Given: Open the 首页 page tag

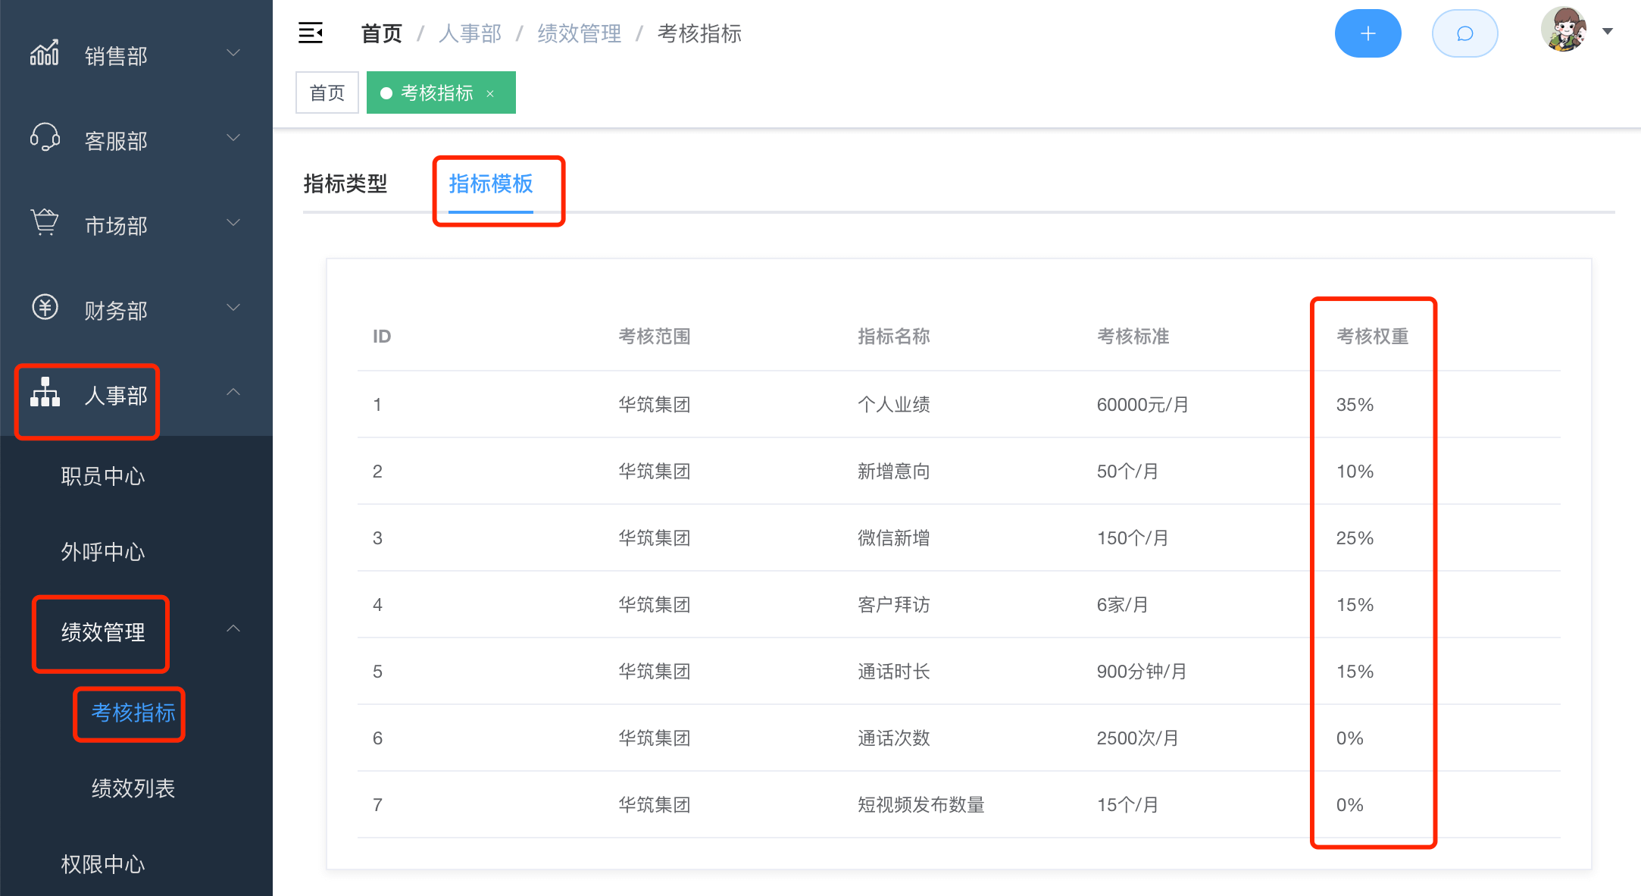Looking at the screenshot, I should [327, 93].
